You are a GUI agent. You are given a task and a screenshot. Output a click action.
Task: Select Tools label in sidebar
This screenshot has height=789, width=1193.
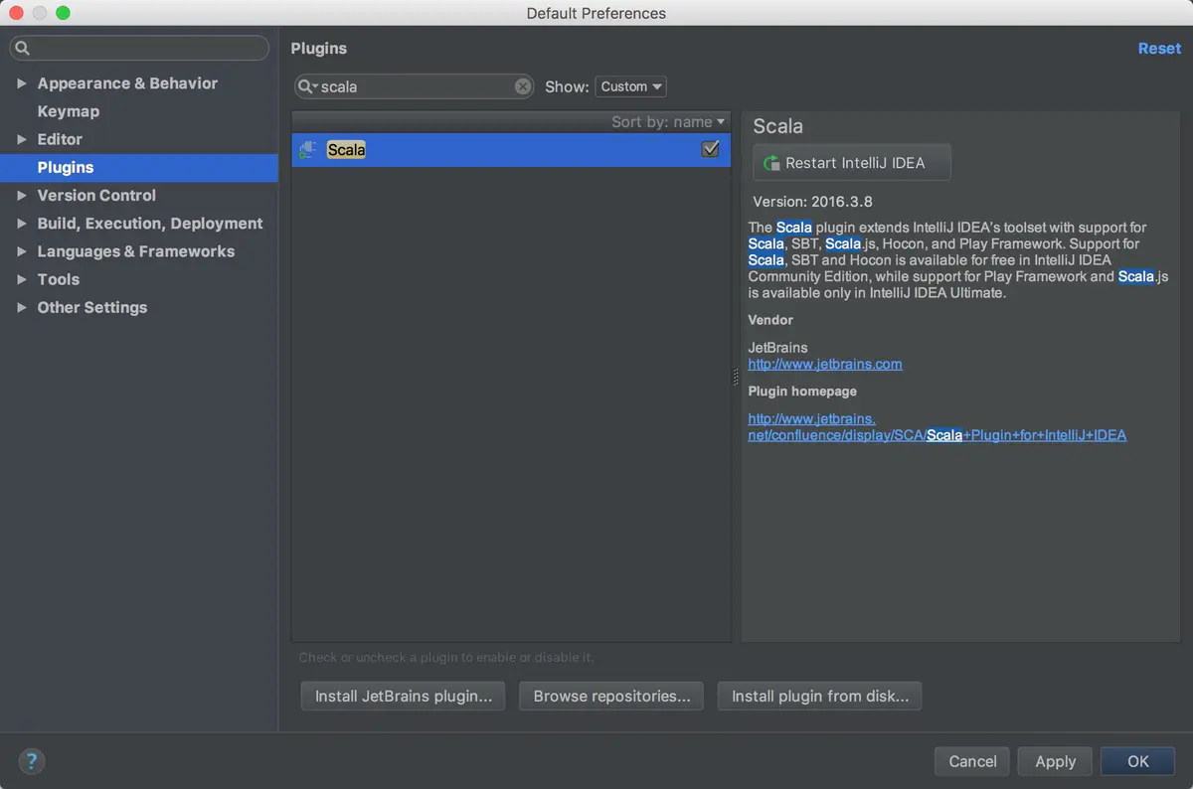point(58,279)
